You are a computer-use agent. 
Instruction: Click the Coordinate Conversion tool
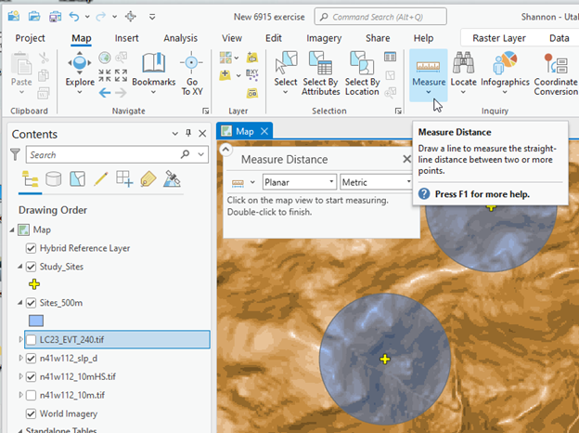556,71
